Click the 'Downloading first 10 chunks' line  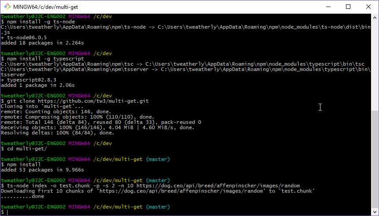(158, 191)
